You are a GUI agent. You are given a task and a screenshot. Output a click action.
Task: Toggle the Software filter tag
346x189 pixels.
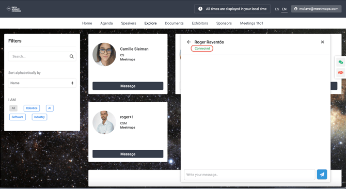coord(18,117)
